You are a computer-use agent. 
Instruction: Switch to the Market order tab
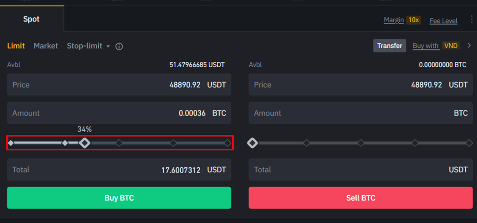pyautogui.click(x=46, y=46)
